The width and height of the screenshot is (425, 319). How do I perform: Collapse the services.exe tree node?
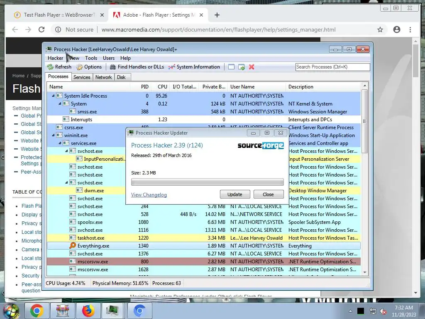point(60,143)
